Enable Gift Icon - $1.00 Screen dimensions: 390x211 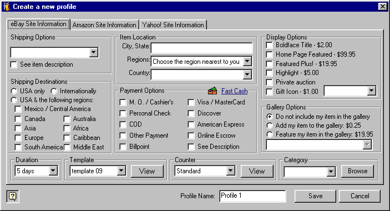269,92
